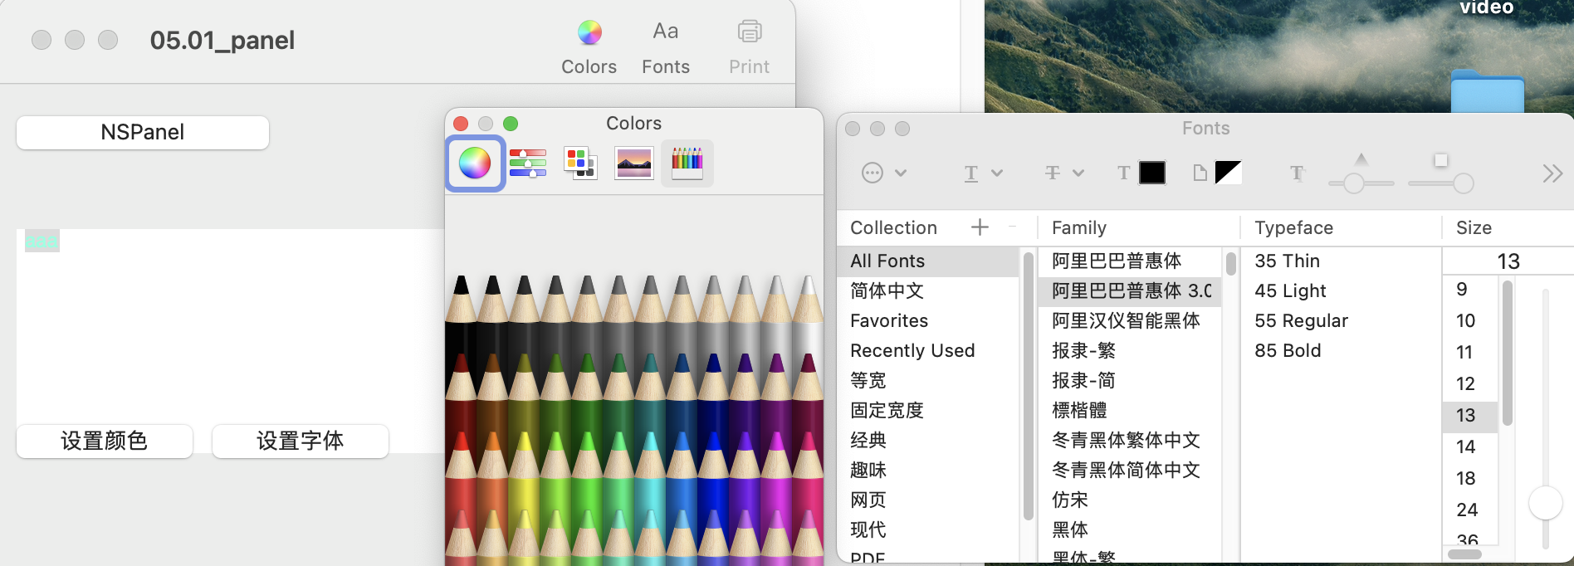Select the 等宽 collection
This screenshot has width=1574, height=566.
(928, 381)
